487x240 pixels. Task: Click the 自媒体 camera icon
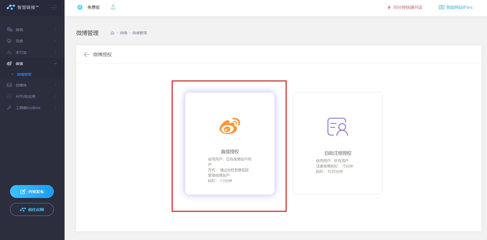(x=9, y=85)
